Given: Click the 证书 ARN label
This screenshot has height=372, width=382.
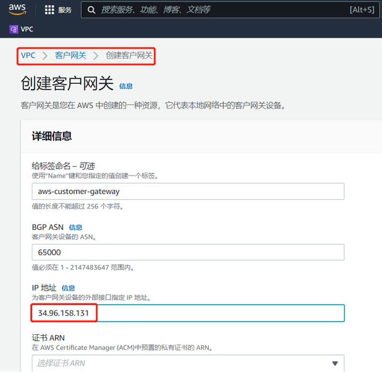Looking at the screenshot, I should (x=48, y=338).
